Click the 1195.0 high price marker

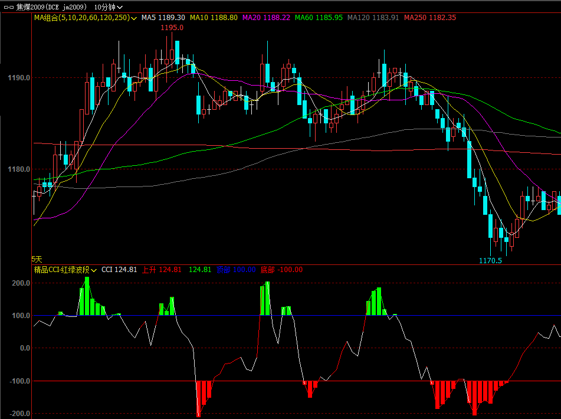click(x=172, y=28)
